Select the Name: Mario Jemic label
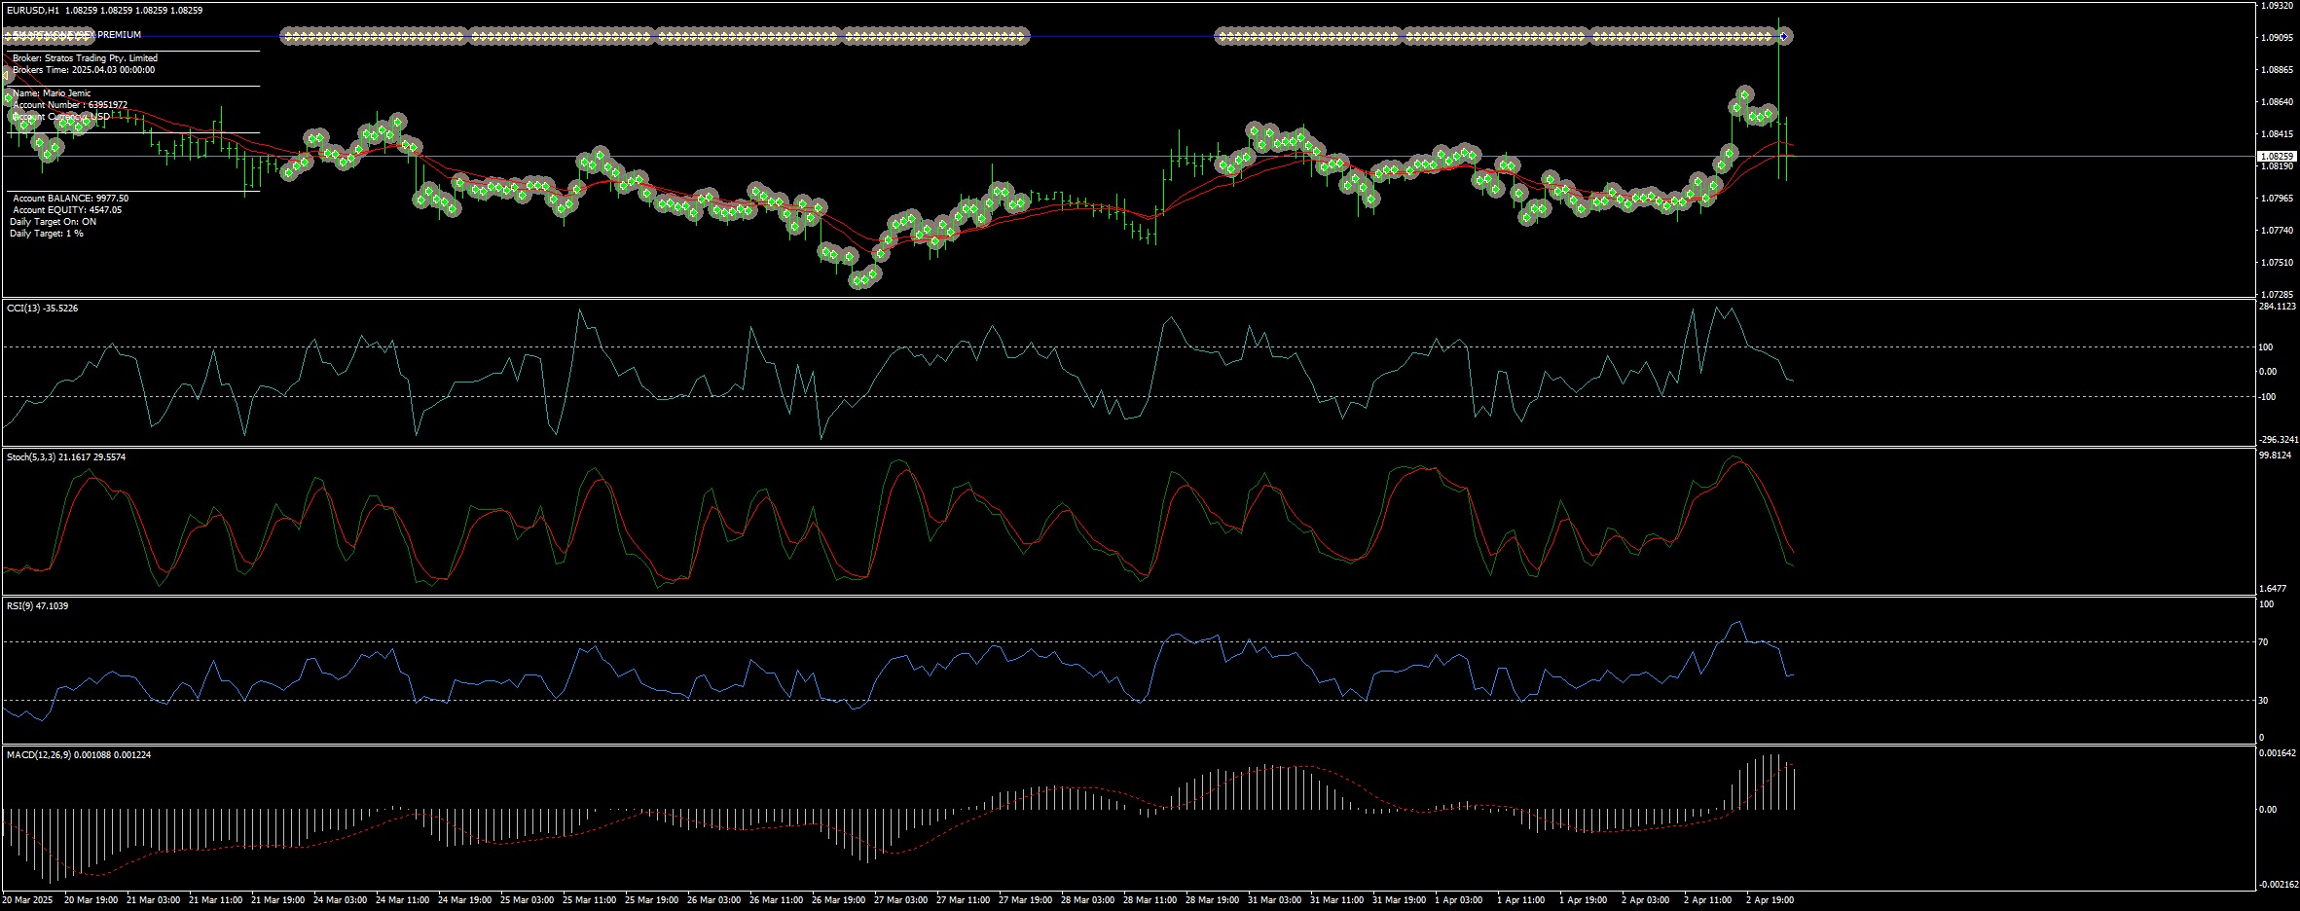Viewport: 2300px width, 911px height. click(52, 93)
